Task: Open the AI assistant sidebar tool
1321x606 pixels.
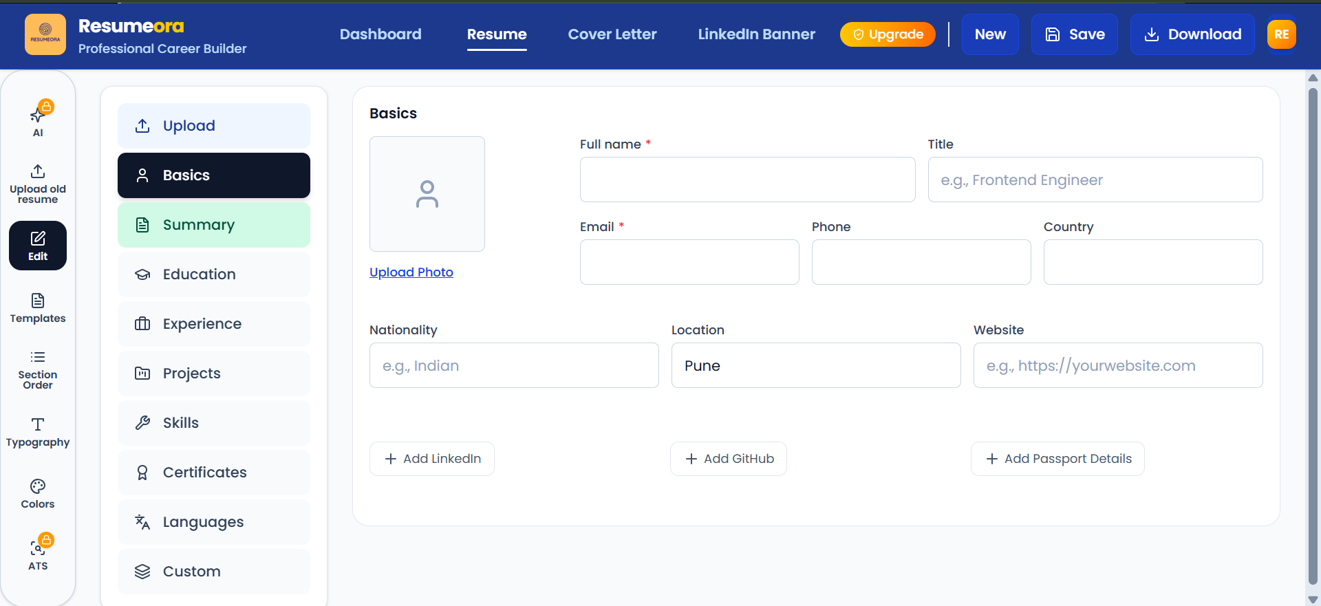Action: (x=38, y=119)
